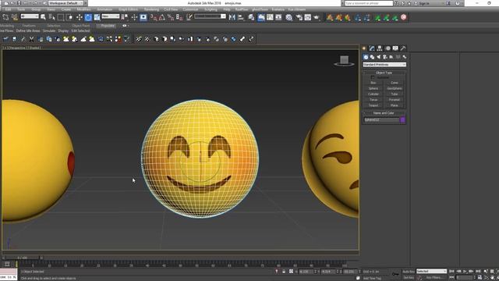Enable the AutoGrid checkbox
Viewport: 499px width, 281px height.
click(x=373, y=77)
